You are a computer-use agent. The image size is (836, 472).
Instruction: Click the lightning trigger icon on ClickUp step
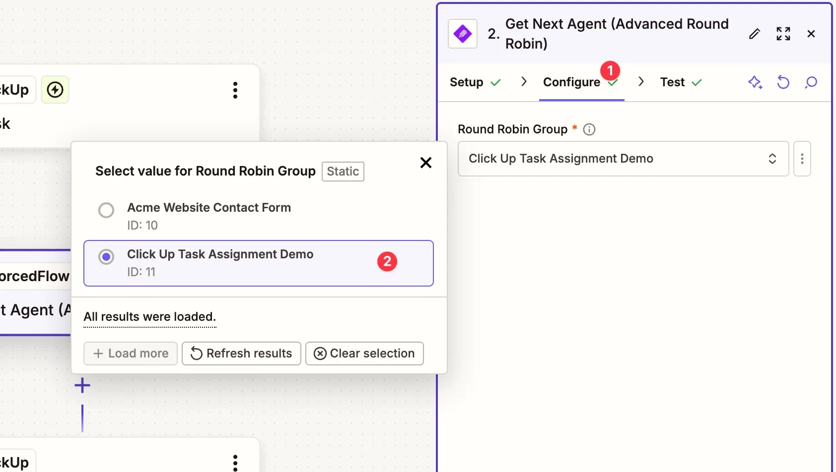coord(55,90)
